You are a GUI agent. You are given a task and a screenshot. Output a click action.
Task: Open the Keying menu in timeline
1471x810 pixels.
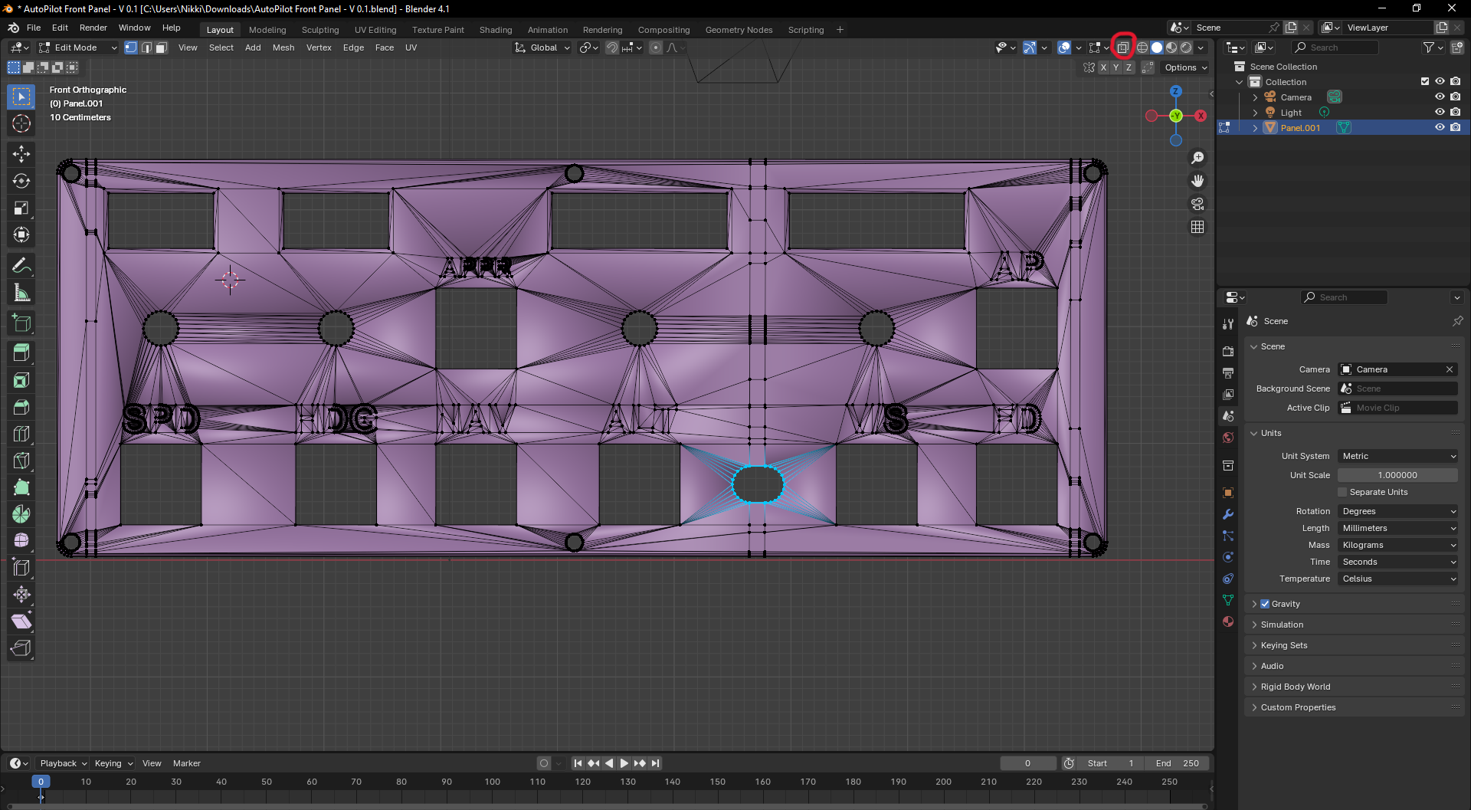tap(113, 763)
